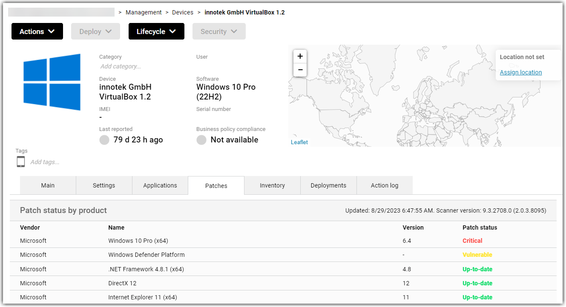The width and height of the screenshot is (566, 307).
Task: Click the Critical patch status
Action: click(472, 241)
